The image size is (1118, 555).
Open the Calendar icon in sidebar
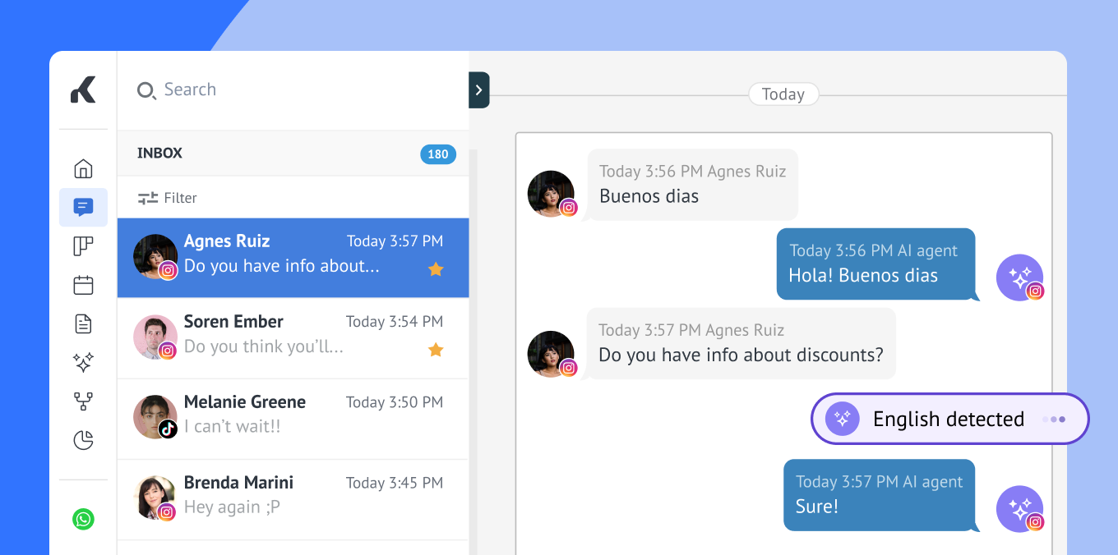pos(83,285)
